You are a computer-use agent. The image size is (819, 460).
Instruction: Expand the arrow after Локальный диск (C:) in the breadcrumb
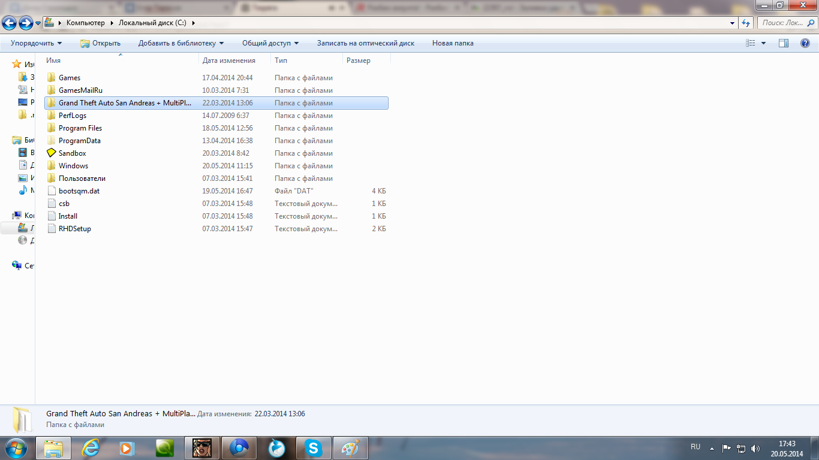(193, 23)
